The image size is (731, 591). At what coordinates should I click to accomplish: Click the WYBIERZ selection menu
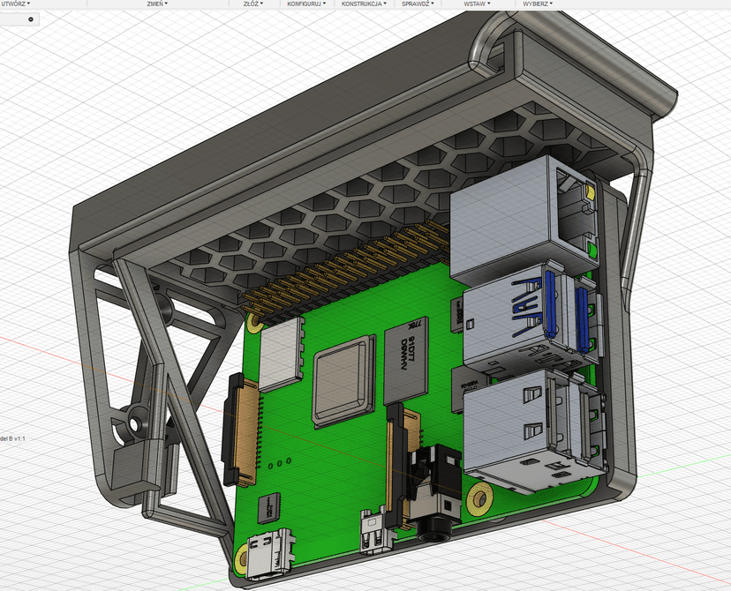pos(537,4)
